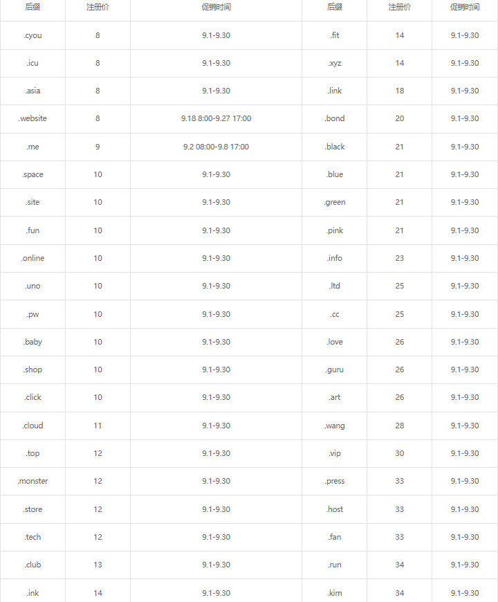Select the .club suffix cell
Viewport: 498px width, 602px height.
pyautogui.click(x=33, y=565)
